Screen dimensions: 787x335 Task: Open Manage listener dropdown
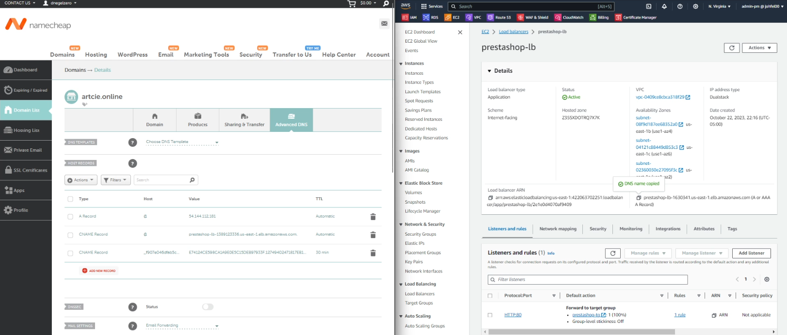point(702,253)
